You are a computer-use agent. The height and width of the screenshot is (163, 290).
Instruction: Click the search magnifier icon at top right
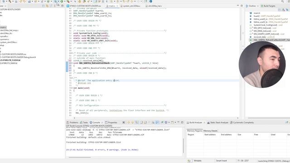click(282, 1)
